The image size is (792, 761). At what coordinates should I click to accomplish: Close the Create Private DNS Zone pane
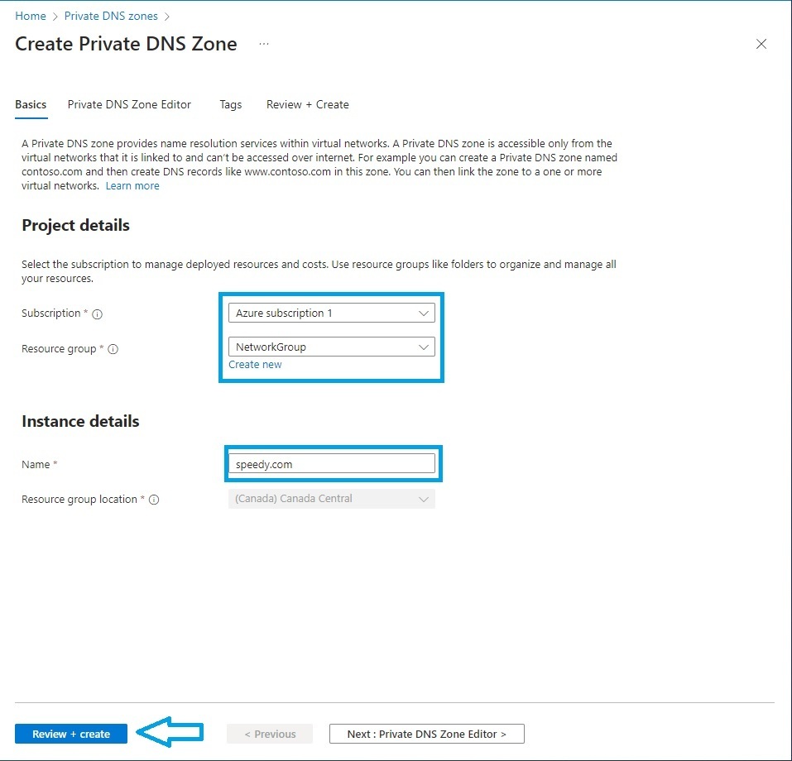coord(761,44)
